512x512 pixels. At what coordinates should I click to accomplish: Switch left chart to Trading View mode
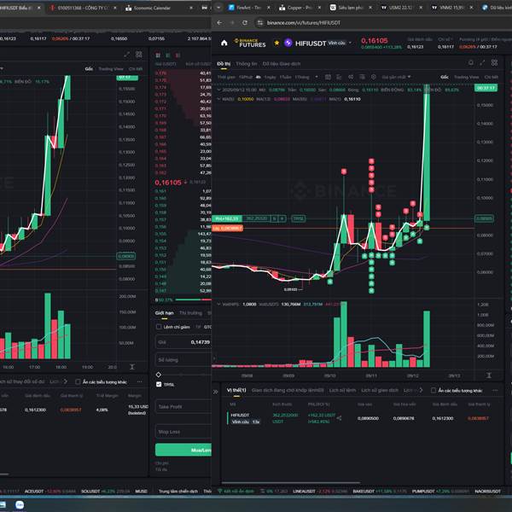tap(111, 69)
